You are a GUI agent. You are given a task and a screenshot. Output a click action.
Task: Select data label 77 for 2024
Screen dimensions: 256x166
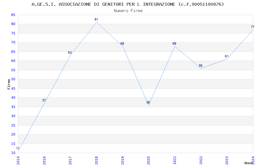coord(253,27)
